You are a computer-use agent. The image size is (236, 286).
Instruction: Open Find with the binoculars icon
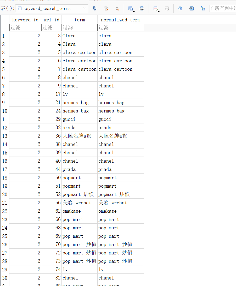pos(192,9)
